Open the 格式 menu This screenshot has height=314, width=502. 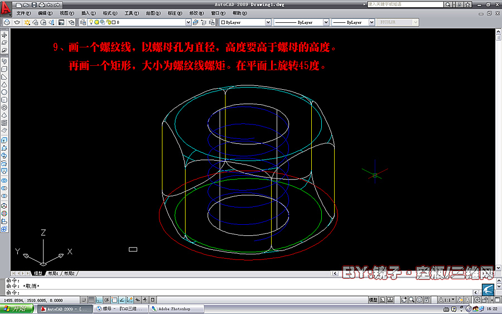coord(110,13)
